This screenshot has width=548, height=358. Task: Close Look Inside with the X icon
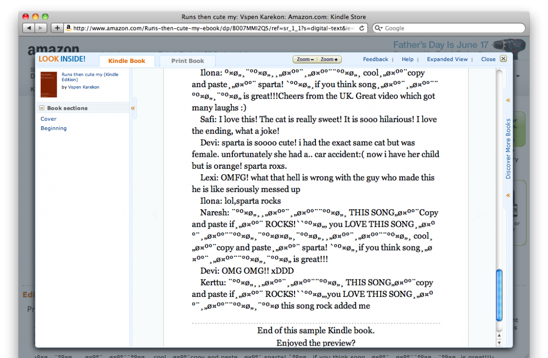coord(503,59)
